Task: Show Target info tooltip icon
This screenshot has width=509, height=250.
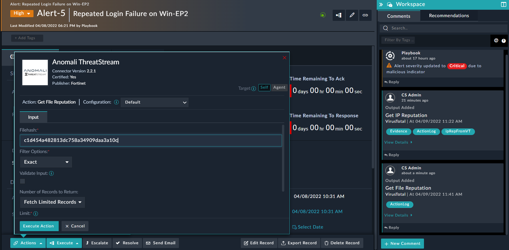Action: pyautogui.click(x=254, y=89)
